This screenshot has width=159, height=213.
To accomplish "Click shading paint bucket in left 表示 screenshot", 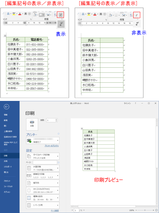I will (x=35, y=15).
